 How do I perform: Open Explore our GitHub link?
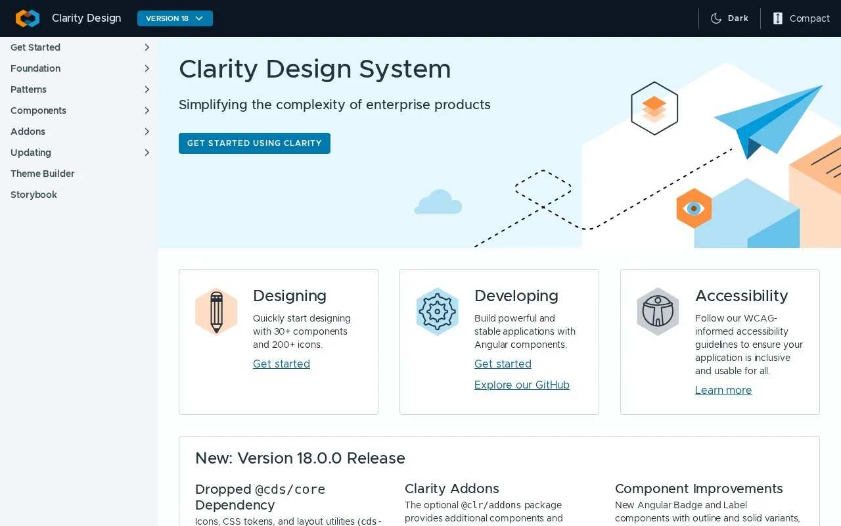(x=522, y=385)
